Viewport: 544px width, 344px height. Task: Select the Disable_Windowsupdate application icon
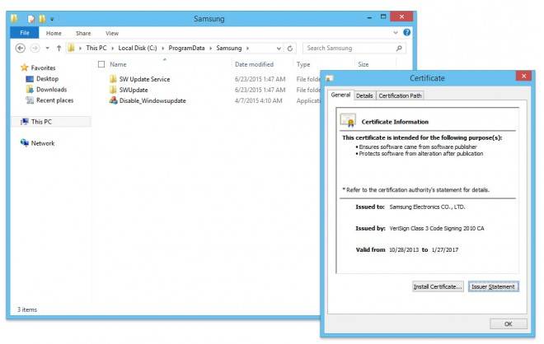point(113,100)
